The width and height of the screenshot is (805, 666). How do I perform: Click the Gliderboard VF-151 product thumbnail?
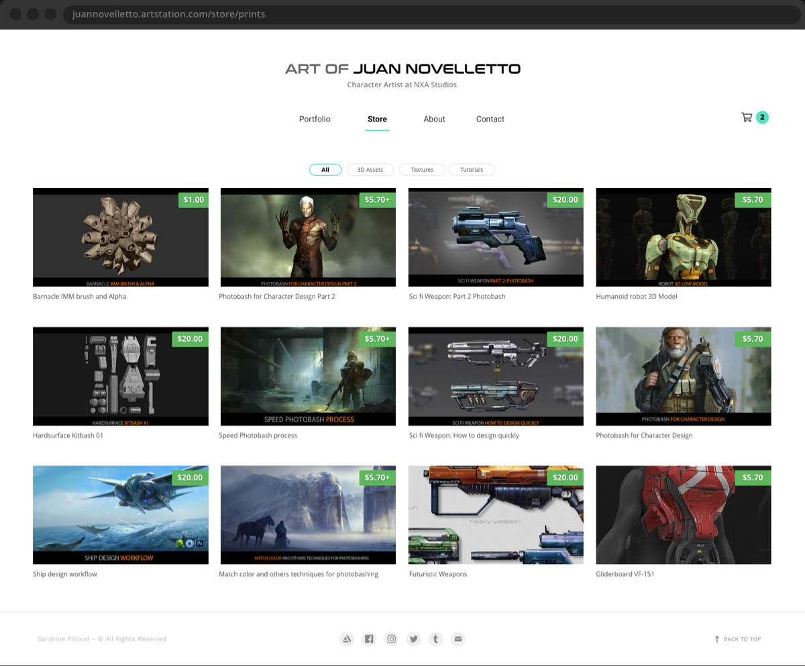point(683,515)
